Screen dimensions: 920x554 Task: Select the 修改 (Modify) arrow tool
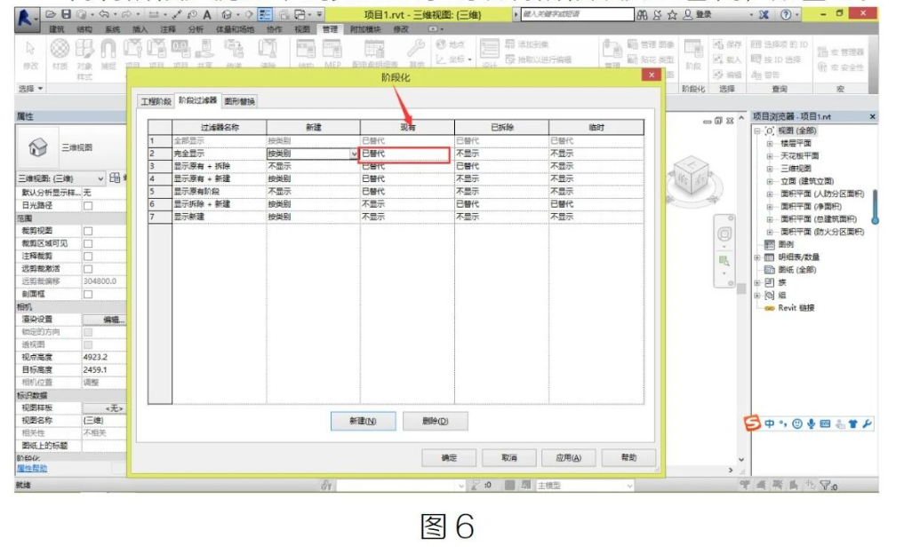(x=30, y=56)
